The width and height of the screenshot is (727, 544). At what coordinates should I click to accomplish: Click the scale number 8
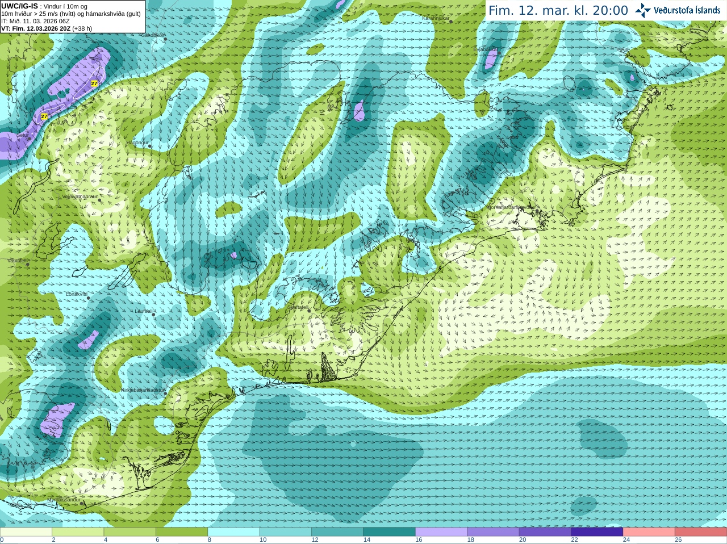(x=210, y=540)
